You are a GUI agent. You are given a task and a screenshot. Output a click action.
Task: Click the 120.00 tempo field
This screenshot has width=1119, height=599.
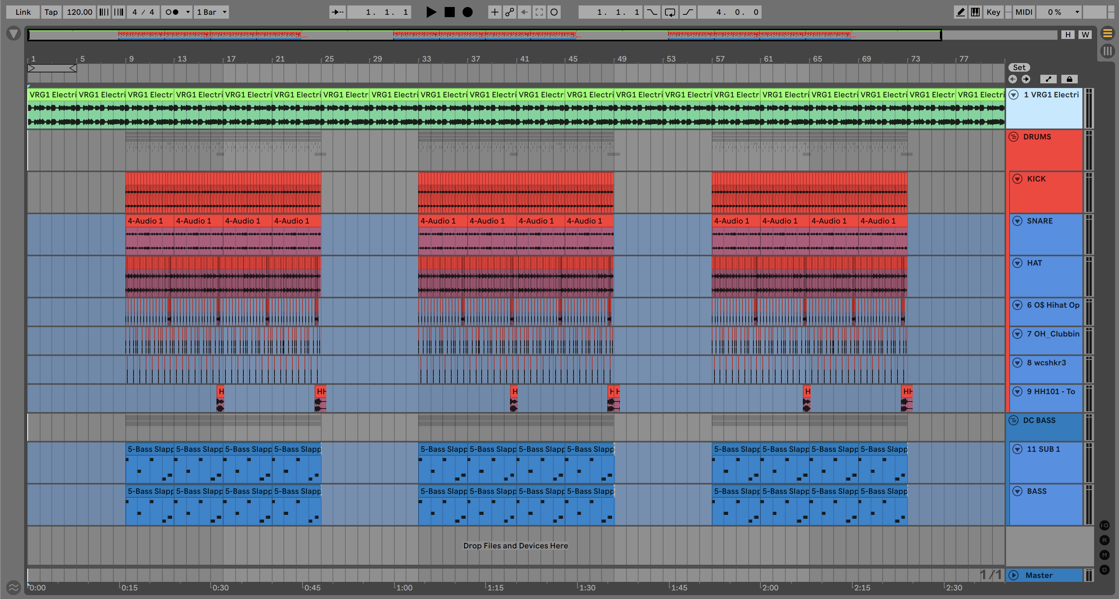pyautogui.click(x=79, y=12)
